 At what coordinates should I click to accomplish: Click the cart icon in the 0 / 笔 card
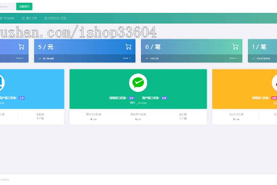tap(235, 47)
